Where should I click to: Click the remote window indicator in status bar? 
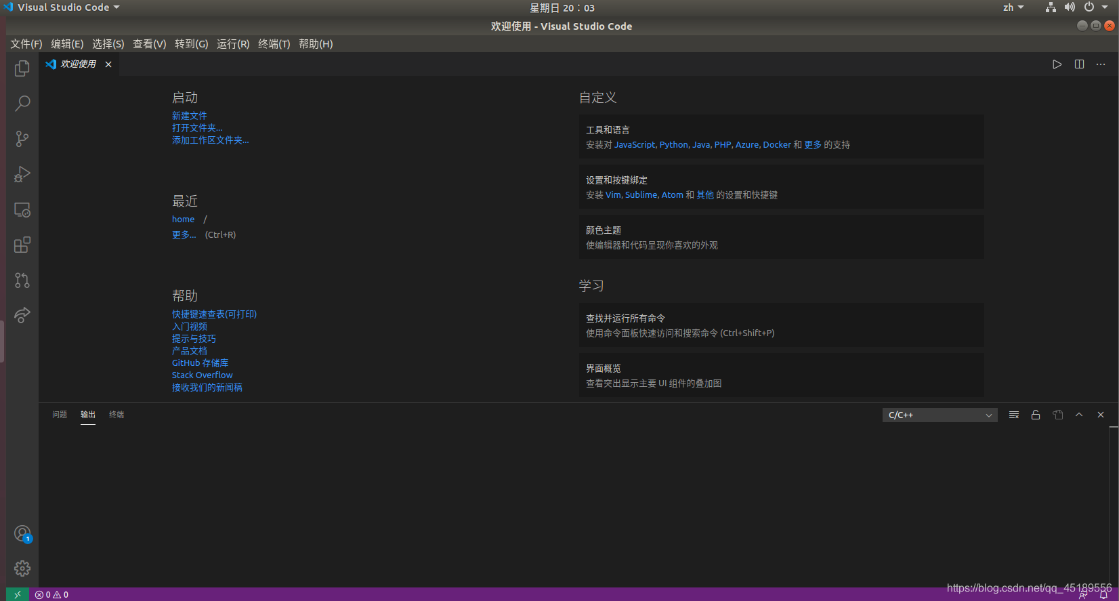coord(18,594)
